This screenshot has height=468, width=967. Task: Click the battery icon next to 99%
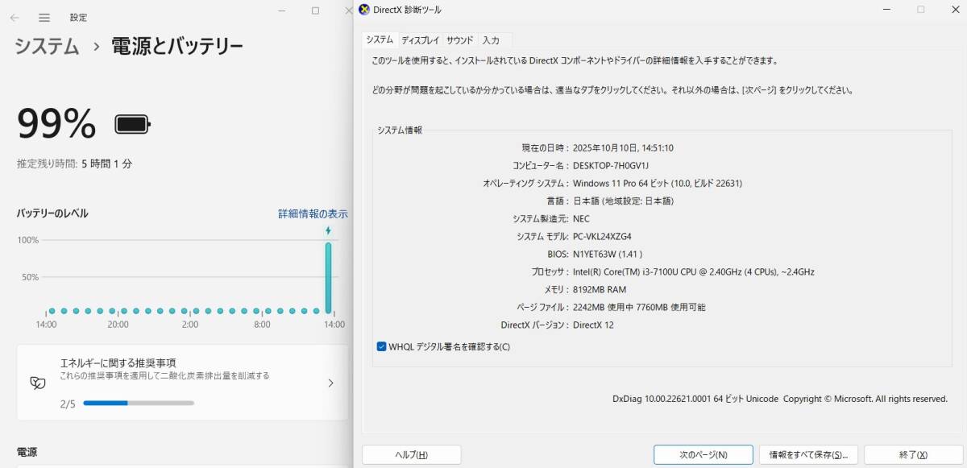tap(131, 123)
